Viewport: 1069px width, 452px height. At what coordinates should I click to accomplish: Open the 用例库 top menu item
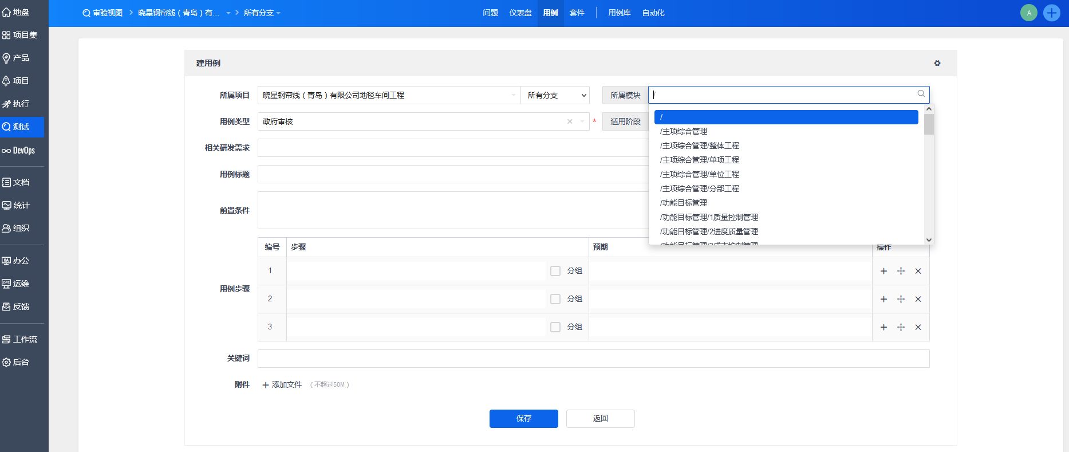tap(619, 13)
